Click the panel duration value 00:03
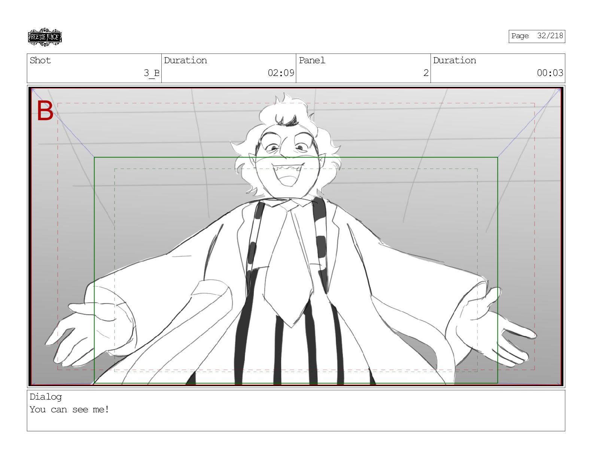The height and width of the screenshot is (458, 593). (550, 73)
